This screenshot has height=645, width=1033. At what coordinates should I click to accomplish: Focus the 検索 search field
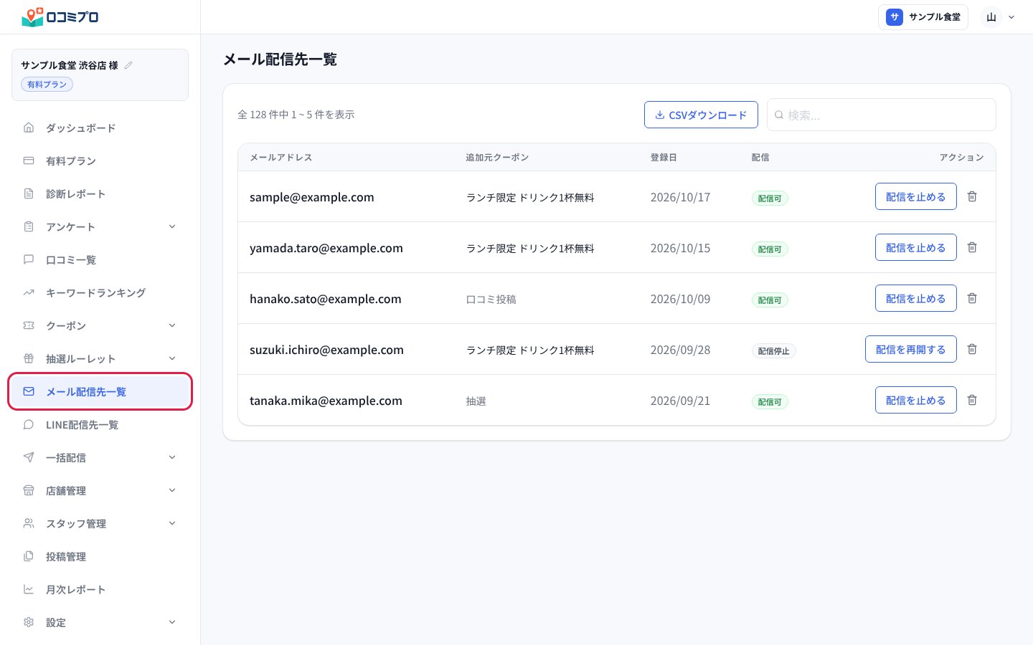(x=881, y=115)
